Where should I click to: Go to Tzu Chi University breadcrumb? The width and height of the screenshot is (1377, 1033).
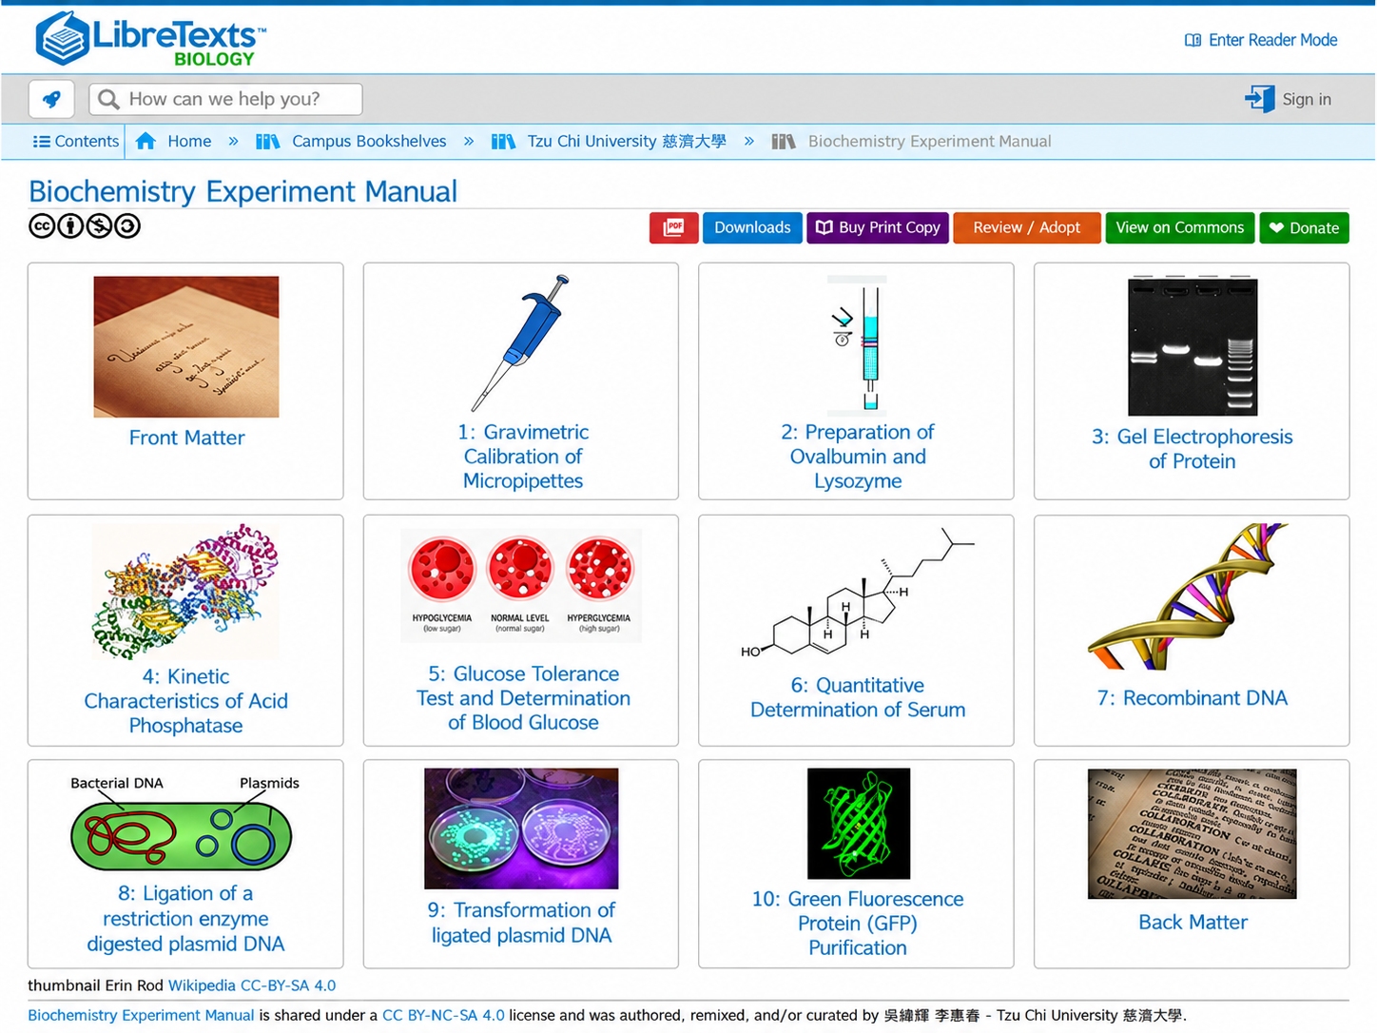click(627, 141)
